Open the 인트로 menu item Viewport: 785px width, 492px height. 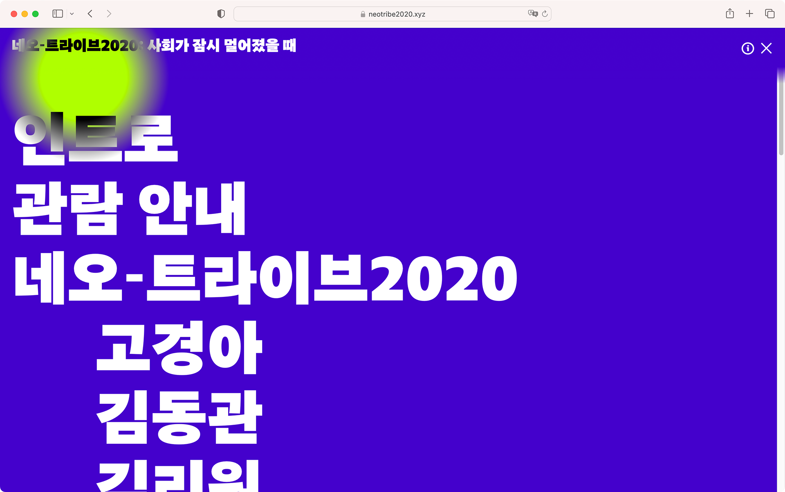[x=96, y=139]
